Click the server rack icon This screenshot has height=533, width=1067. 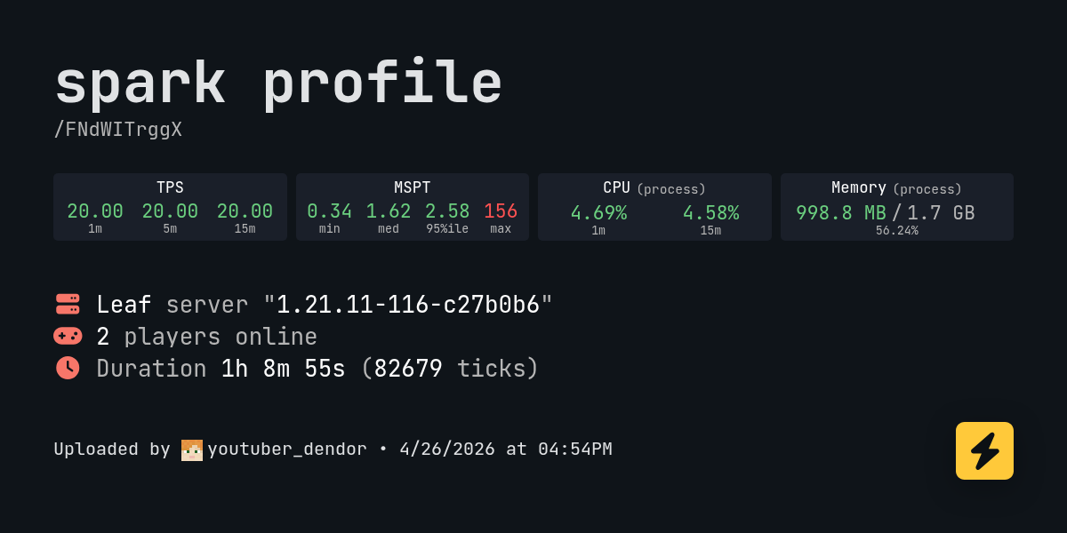coord(68,304)
